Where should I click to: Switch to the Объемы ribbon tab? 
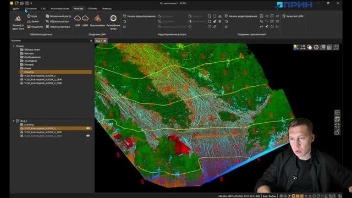(92, 9)
